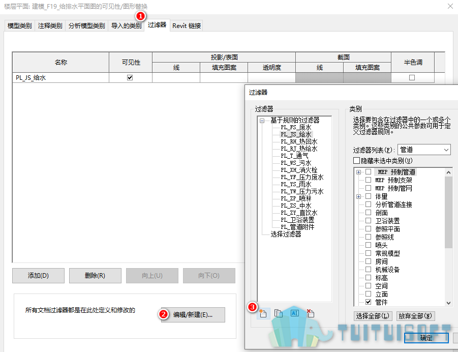Select PL_RJ_热给水 filter
Viewport: 458px width, 352px height.
pos(299,149)
